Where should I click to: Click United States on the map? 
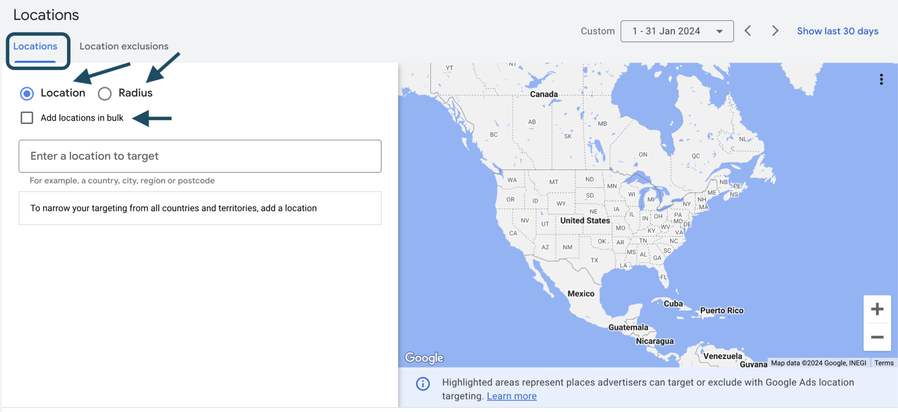[584, 221]
